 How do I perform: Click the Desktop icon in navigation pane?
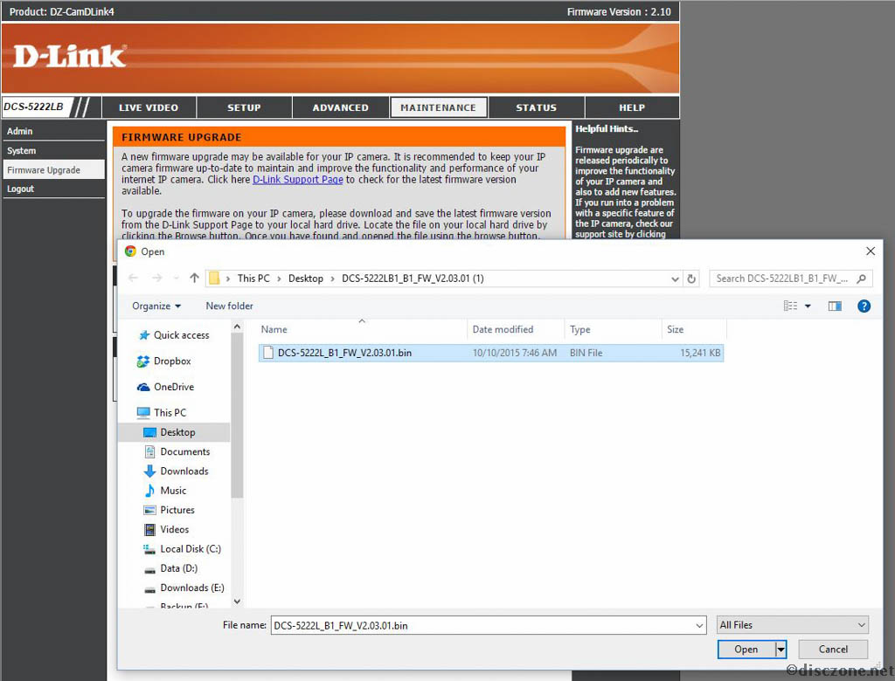[x=149, y=432]
